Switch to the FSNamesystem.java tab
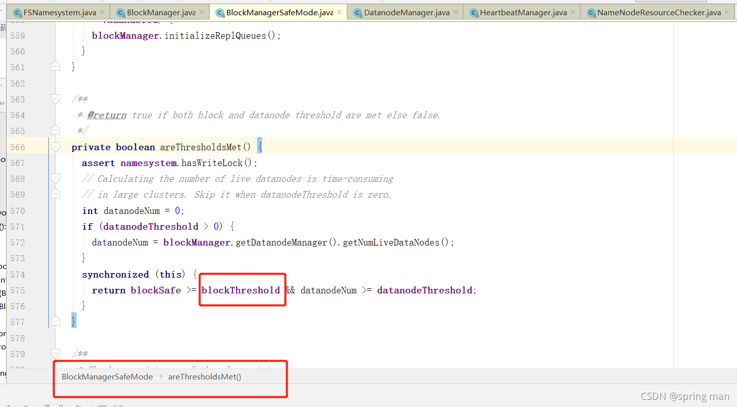The image size is (737, 407). [x=59, y=12]
